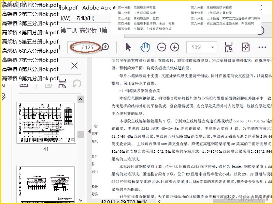Viewport: 273px width, 204px height.
Task: Select the thumbnail below page 41
Action: tap(46, 184)
